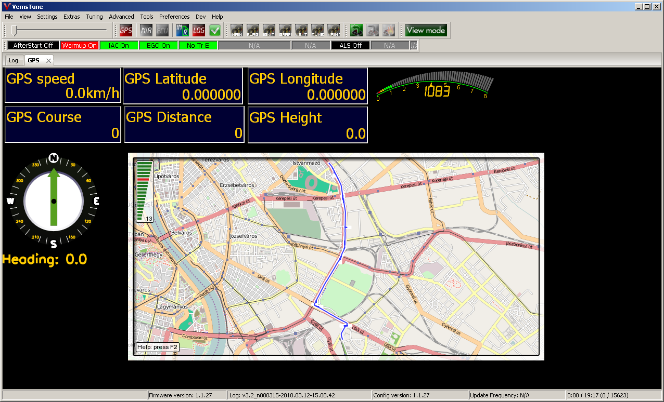Click the GPS toolbar icon
664x402 pixels.
pyautogui.click(x=126, y=30)
